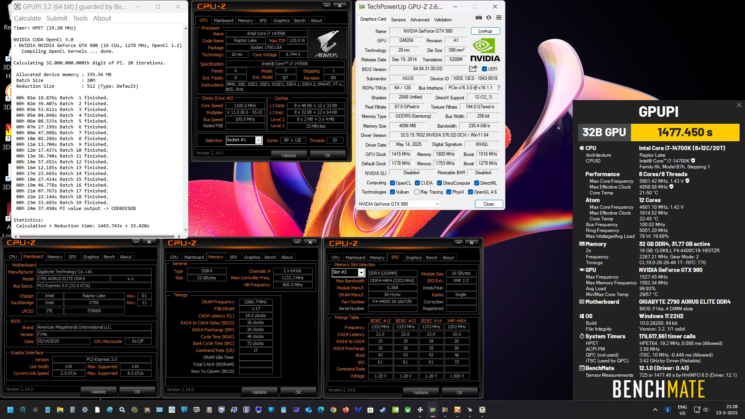
Task: Click the BIOS export share icon in GPU-Z
Action: [x=473, y=69]
